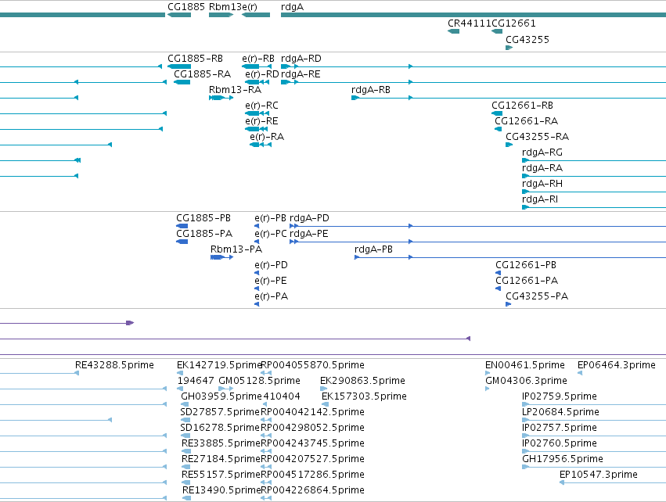Viewport: 666px width, 502px height.
Task: Click protein rdgA-PD
Action: tap(309, 218)
